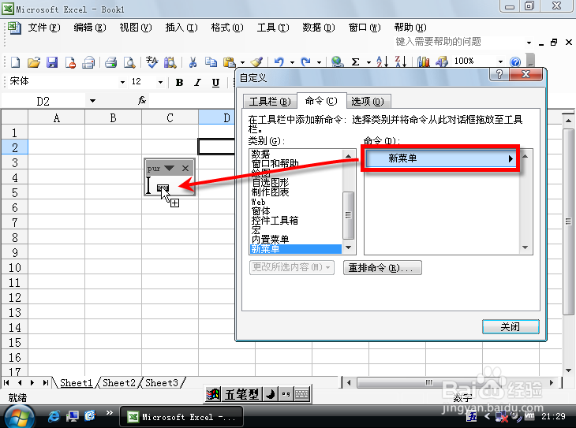576x428 pixels.
Task: Open the pur toolbar options dropdown
Action: tap(169, 168)
